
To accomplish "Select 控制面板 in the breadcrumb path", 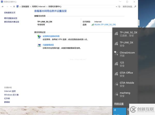I will [25, 6].
